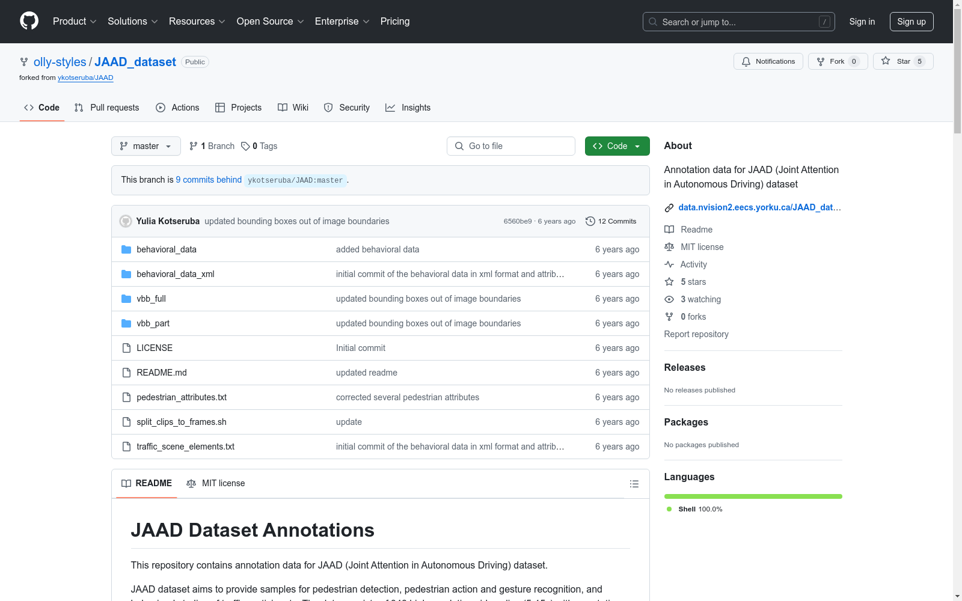The width and height of the screenshot is (962, 601).
Task: Open the data.nvision2.eecs.yorku.ca dataset link
Action: [759, 207]
